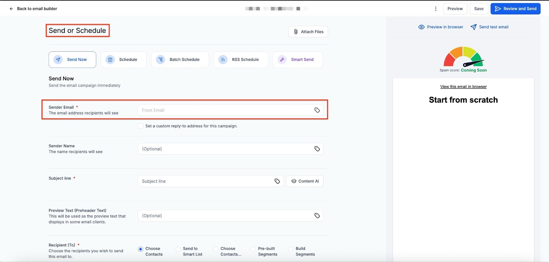Image resolution: width=549 pixels, height=262 pixels.
Task: Switch to the Schedule option
Action: 124,60
